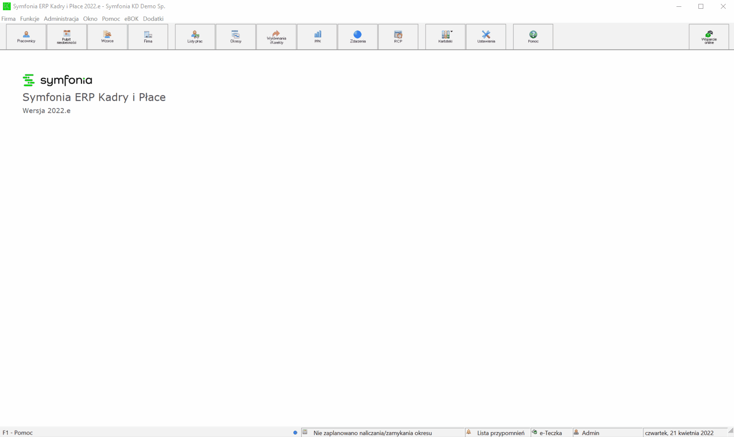Open Wyrównania i Korekty
This screenshot has width=734, height=437.
pos(276,37)
